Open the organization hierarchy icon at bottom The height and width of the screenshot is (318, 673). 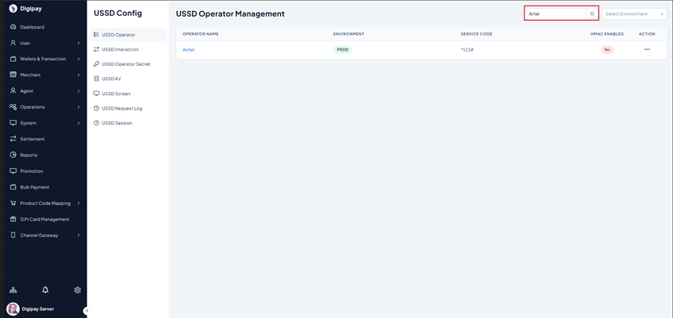tap(13, 290)
